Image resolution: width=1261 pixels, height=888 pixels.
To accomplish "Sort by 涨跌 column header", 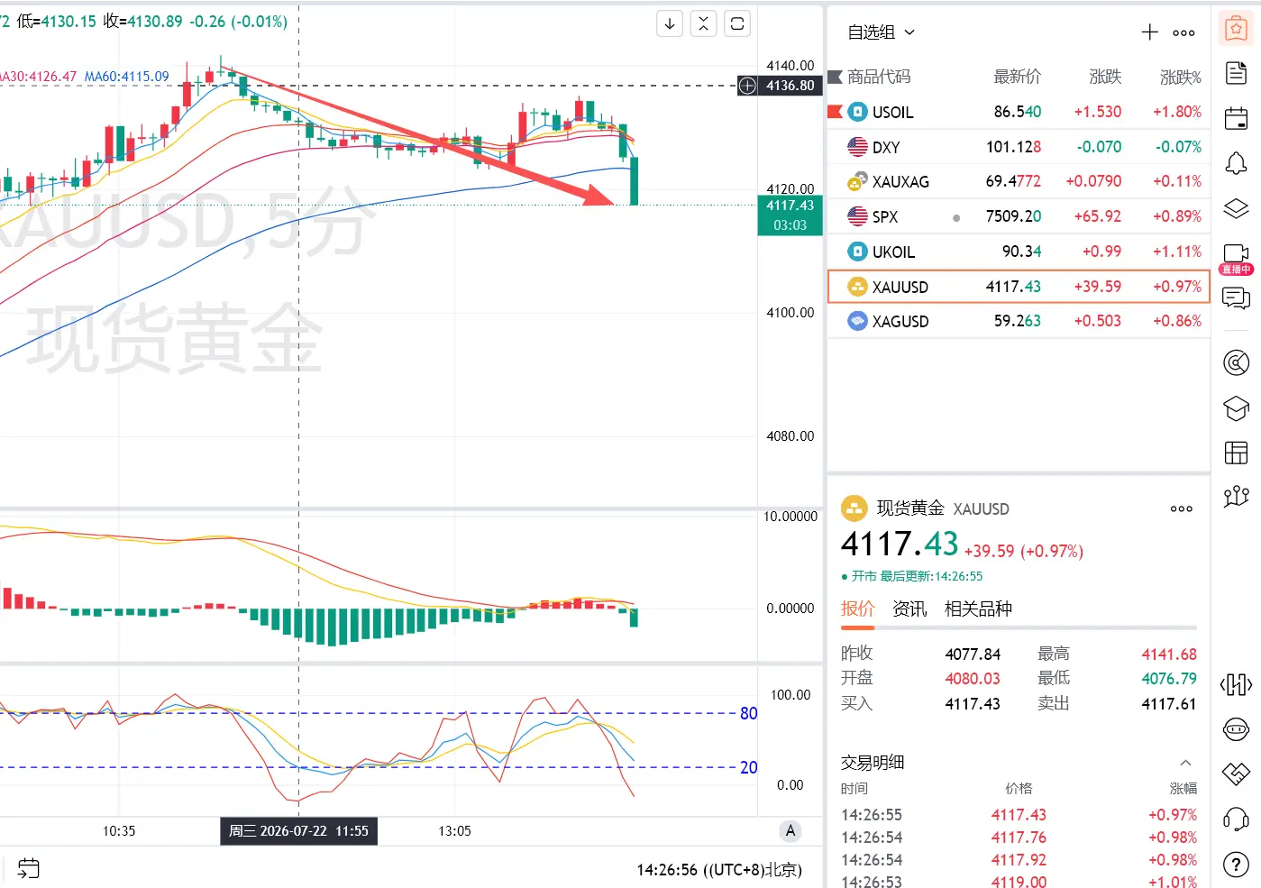I will pyautogui.click(x=1105, y=77).
